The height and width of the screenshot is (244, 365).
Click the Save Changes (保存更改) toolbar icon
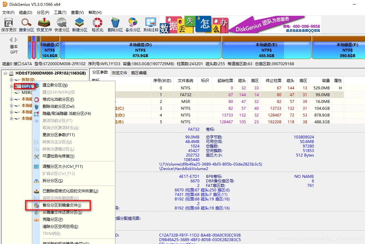point(9,25)
